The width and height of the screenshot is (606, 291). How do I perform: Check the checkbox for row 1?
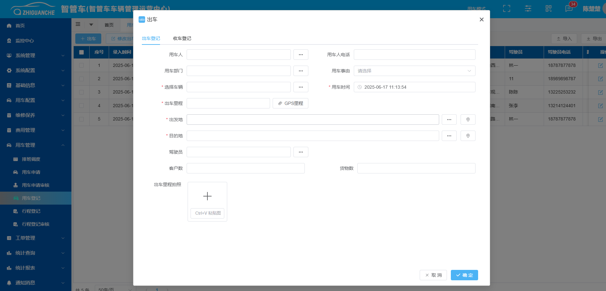[81, 65]
